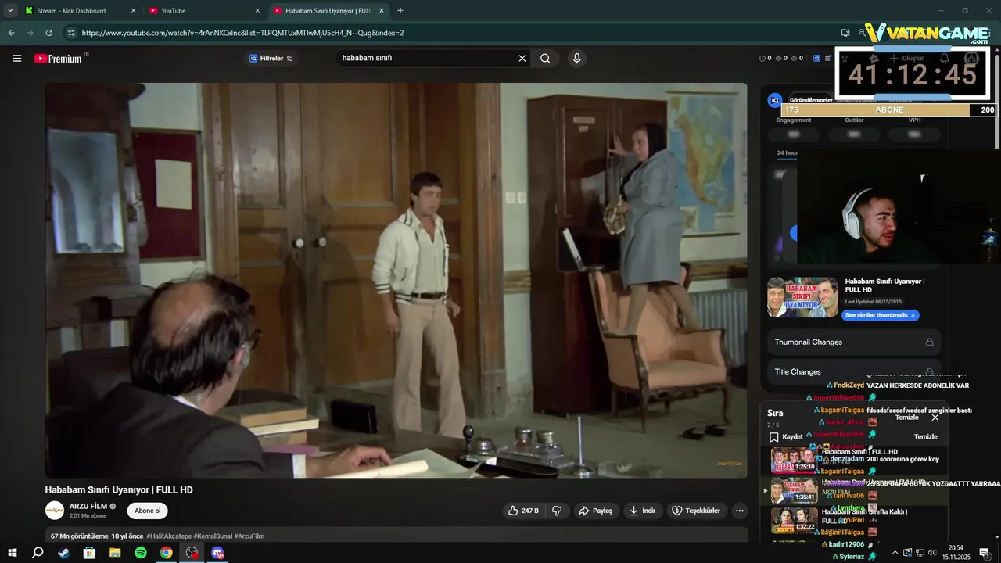Launch Steam from the taskbar
1001x563 pixels.
click(x=63, y=553)
